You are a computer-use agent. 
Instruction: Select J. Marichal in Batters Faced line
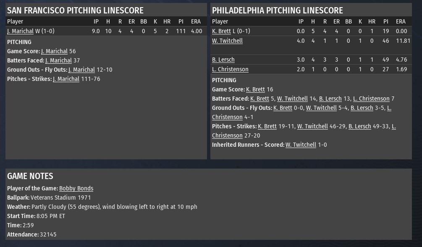click(58, 60)
